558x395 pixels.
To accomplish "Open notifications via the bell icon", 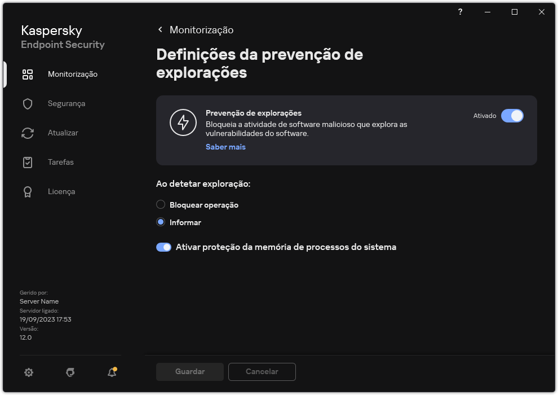I will coord(111,372).
